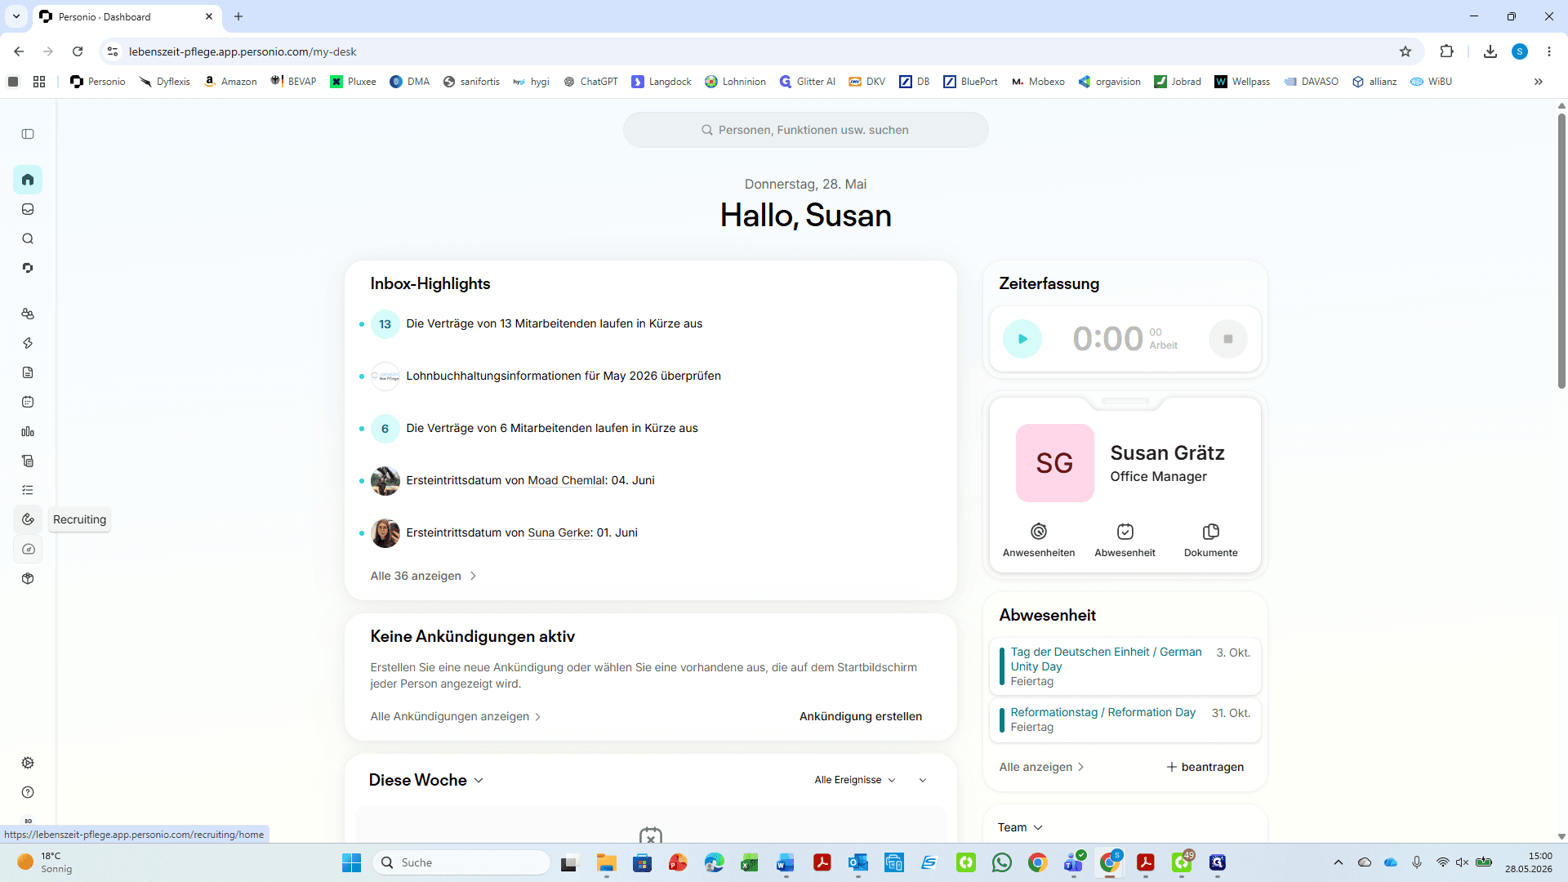Viewport: 1568px width, 882px height.
Task: Open the calendar icon in the sidebar
Action: click(28, 402)
